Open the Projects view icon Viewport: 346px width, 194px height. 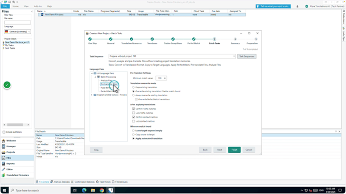4,152
